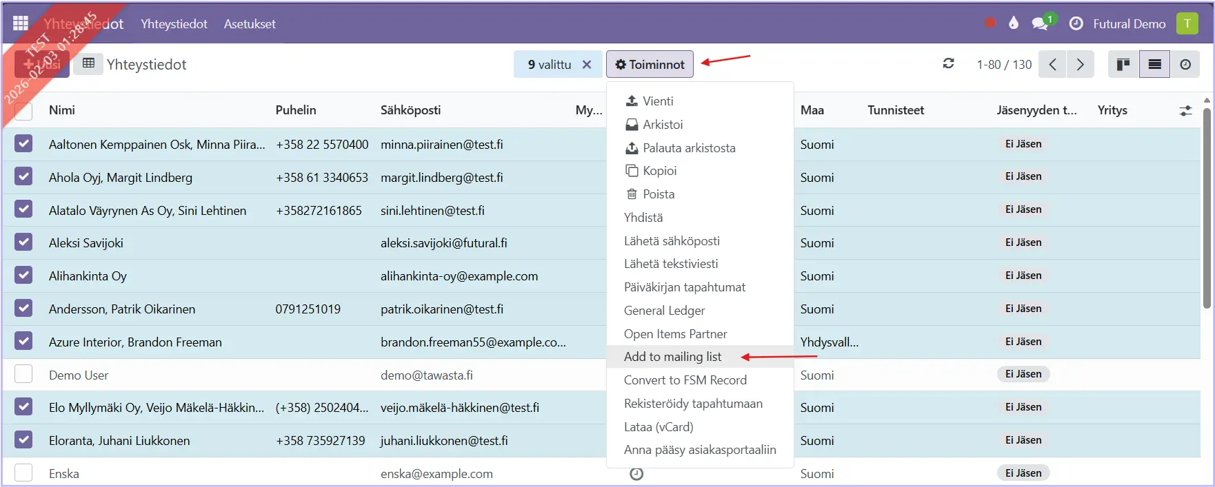
Task: Clear the 9 valittu selection
Action: (x=587, y=64)
